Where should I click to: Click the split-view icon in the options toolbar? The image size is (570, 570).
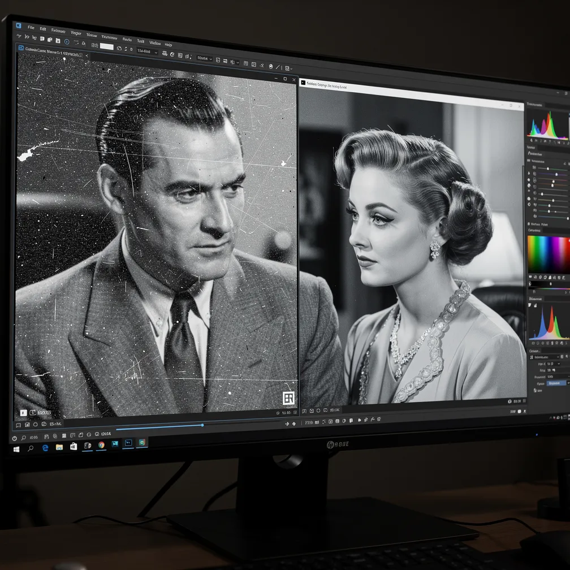click(x=254, y=64)
